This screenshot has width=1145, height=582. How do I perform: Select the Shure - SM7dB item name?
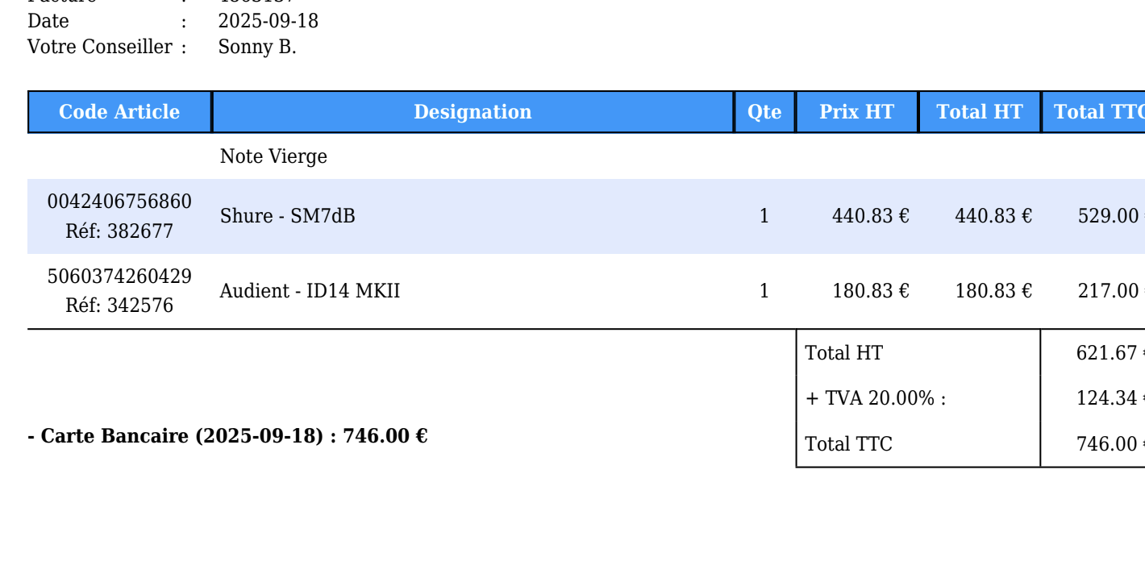pyautogui.click(x=287, y=216)
